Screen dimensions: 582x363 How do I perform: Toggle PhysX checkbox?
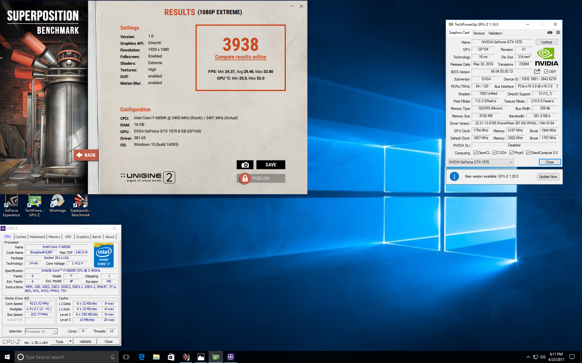(x=511, y=153)
